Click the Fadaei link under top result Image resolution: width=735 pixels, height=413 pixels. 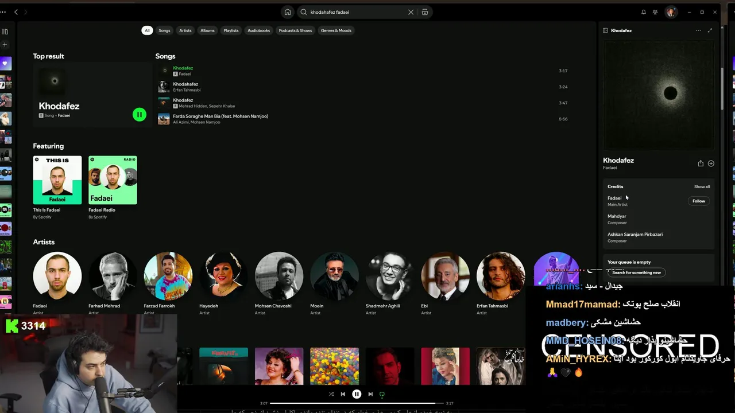point(64,115)
